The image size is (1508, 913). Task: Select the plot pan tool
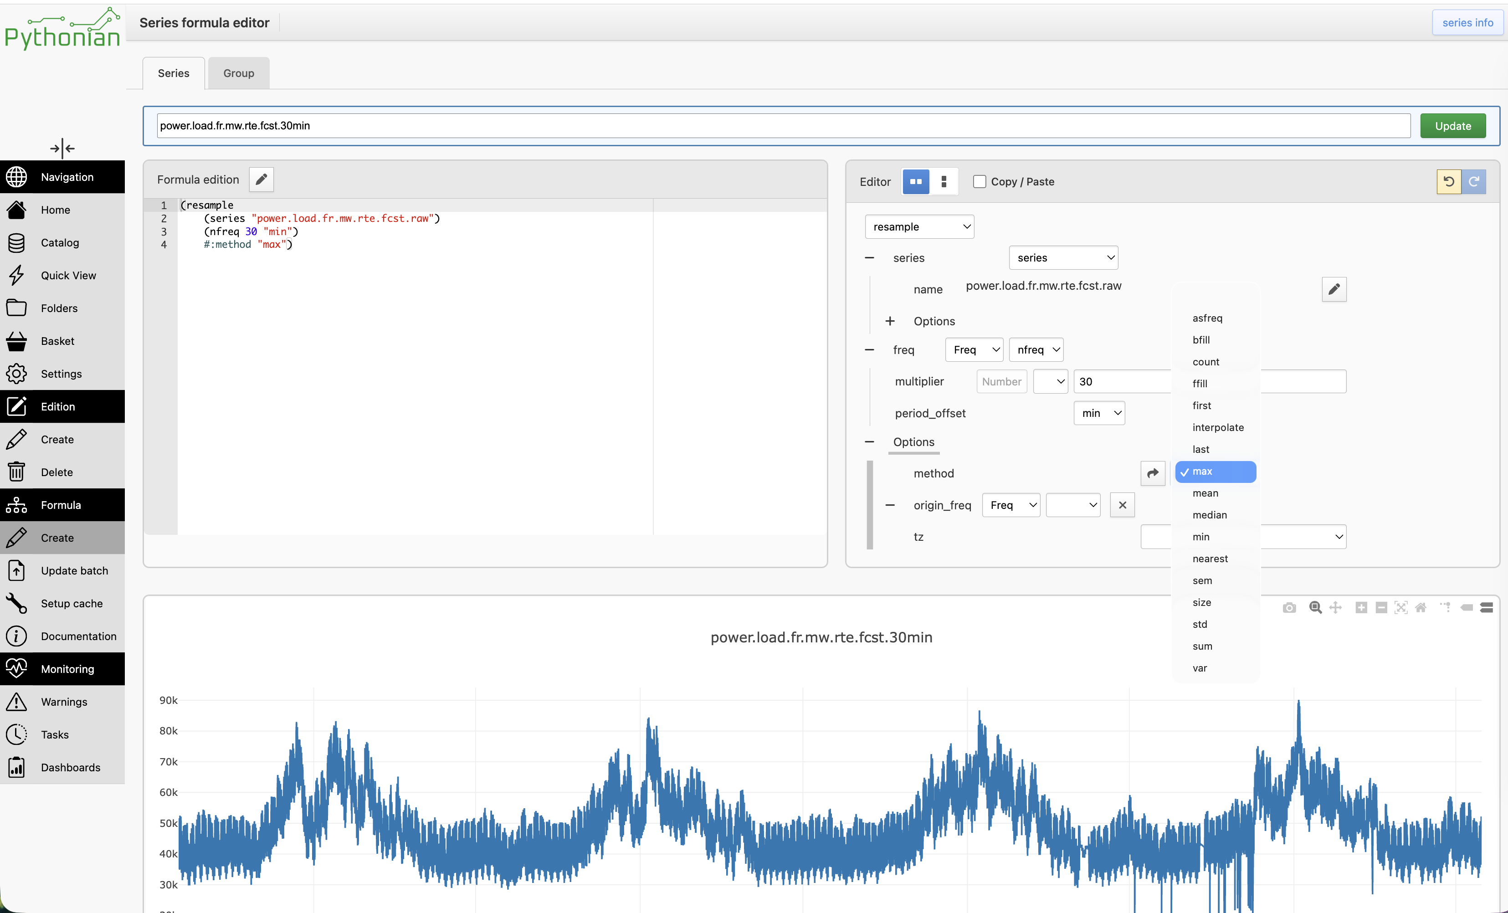coord(1335,608)
